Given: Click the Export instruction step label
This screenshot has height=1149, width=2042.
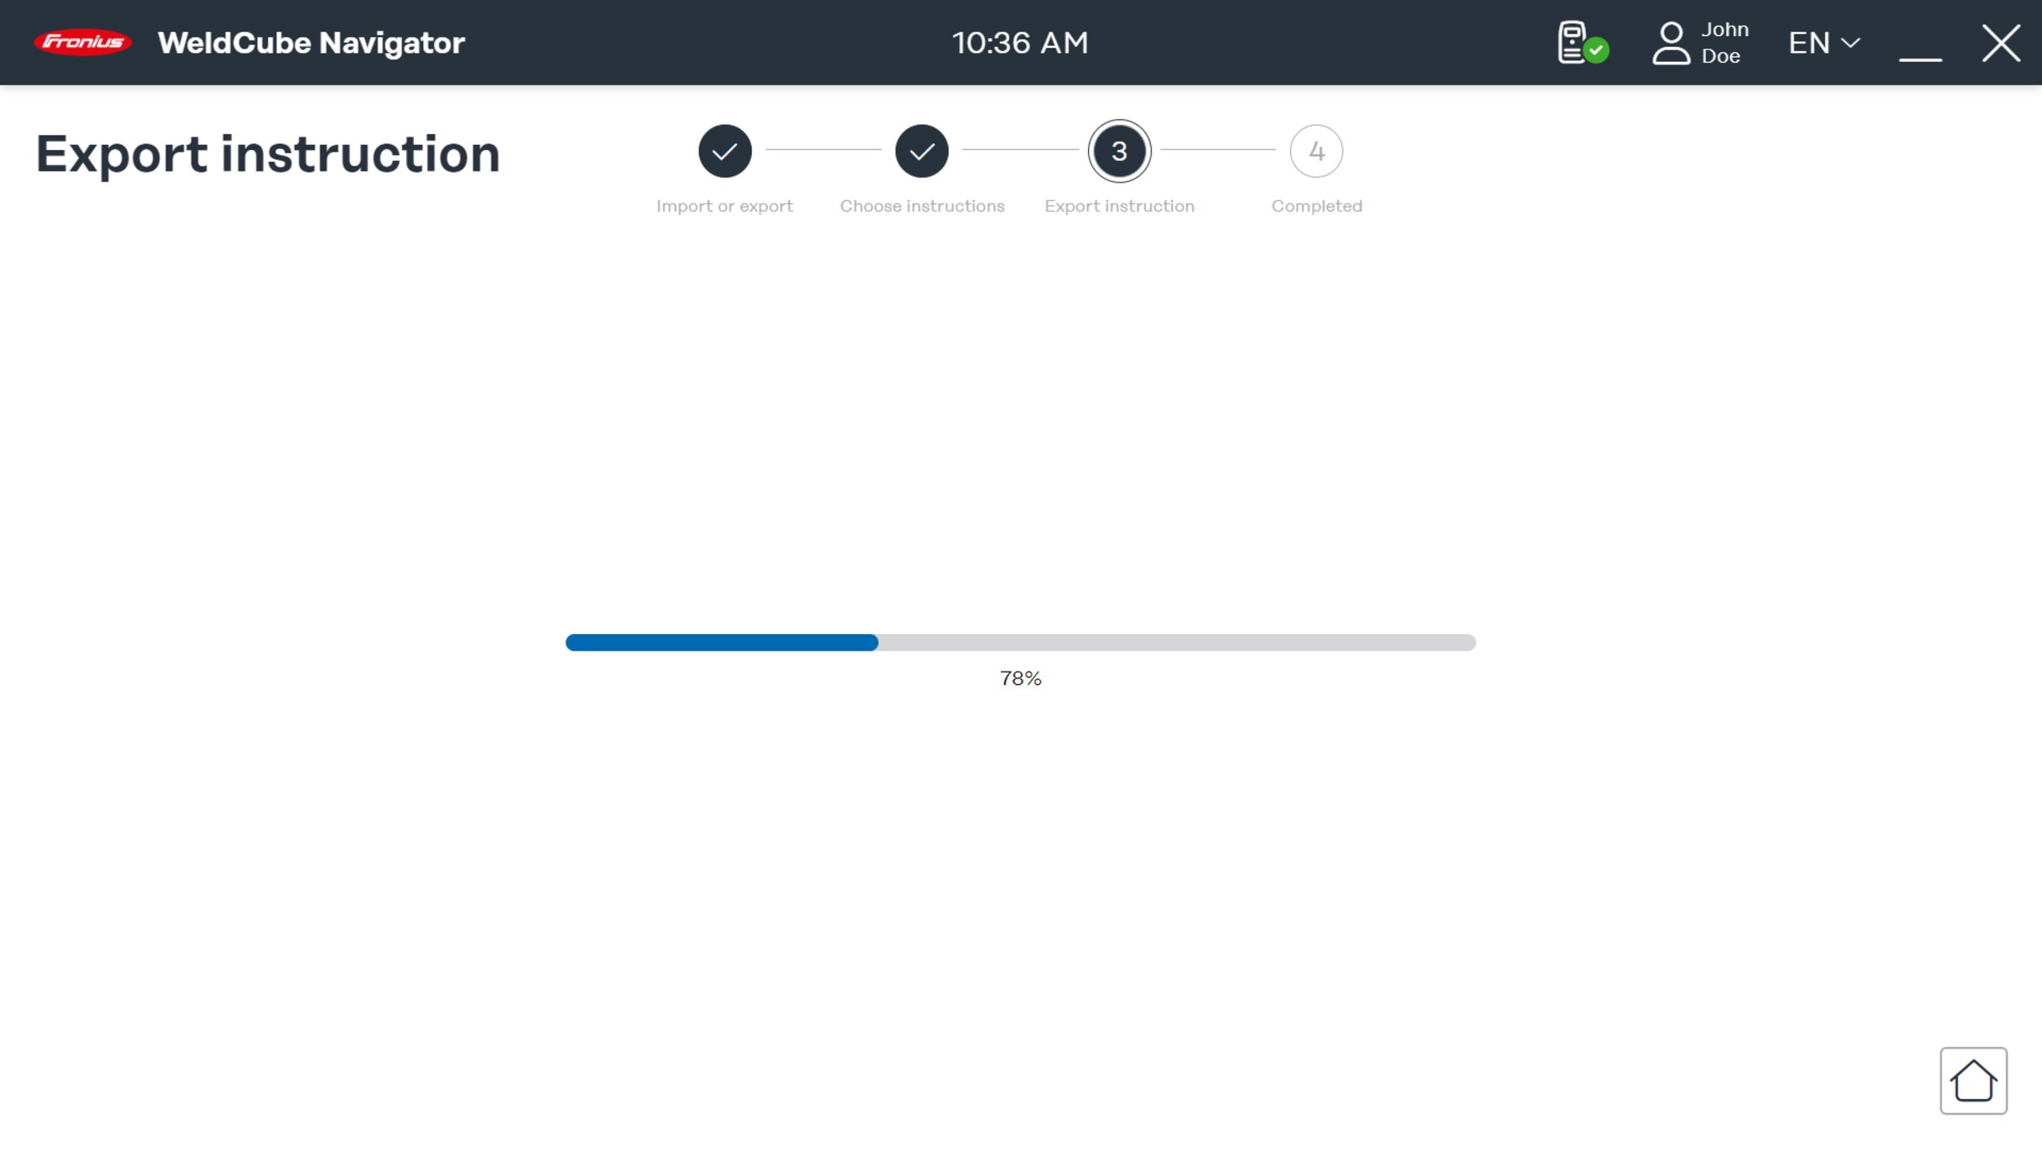Looking at the screenshot, I should [1119, 206].
